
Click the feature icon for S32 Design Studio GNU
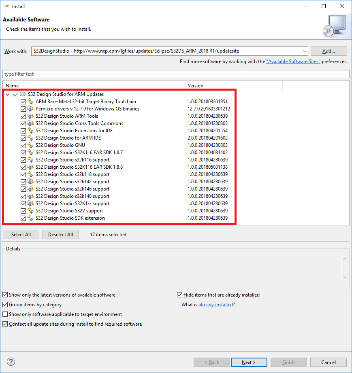point(30,145)
